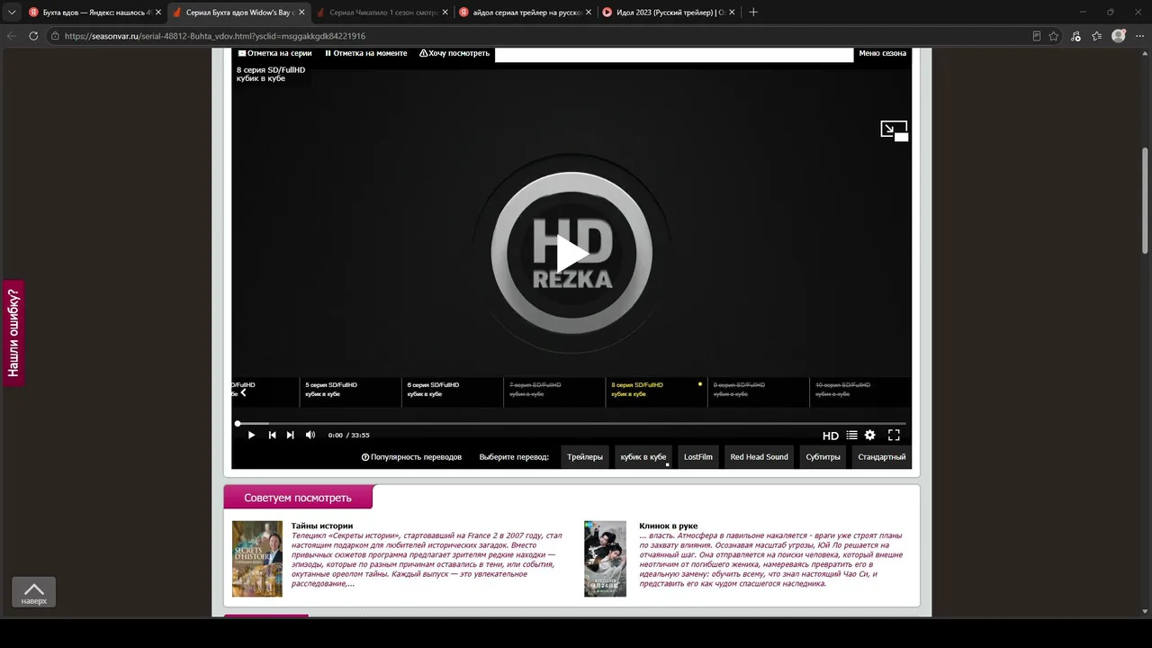Switch to the Трейлеры translation tab
This screenshot has width=1152, height=648.
coord(585,457)
